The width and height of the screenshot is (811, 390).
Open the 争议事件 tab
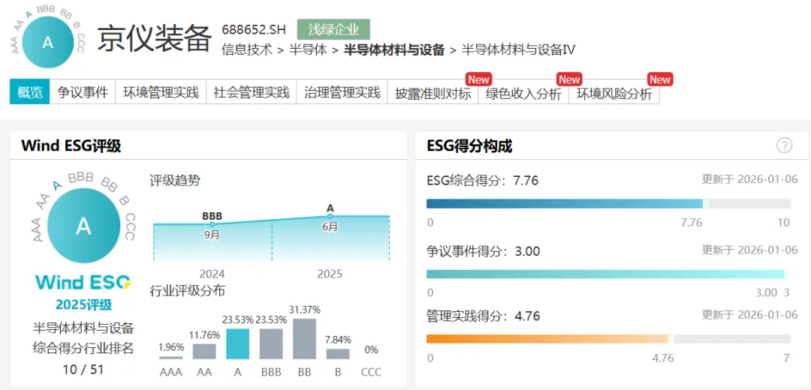(x=83, y=92)
